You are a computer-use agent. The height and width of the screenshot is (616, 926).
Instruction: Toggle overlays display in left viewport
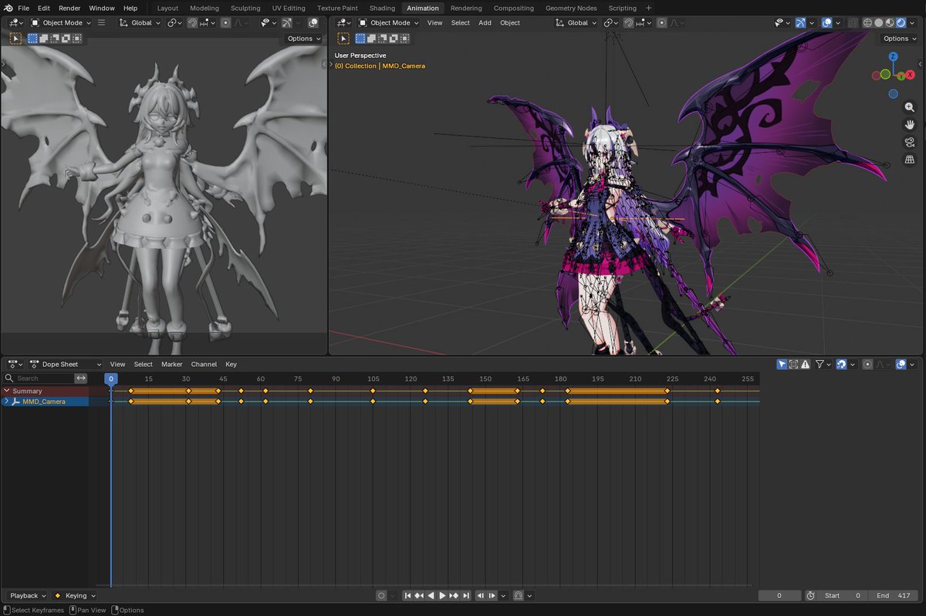[x=313, y=22]
